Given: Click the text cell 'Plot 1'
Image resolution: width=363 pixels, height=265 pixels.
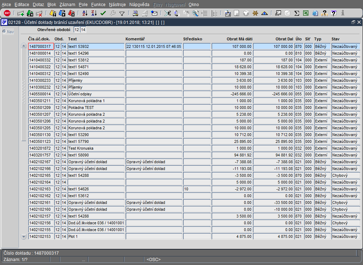Looking at the screenshot, I should [x=96, y=236].
